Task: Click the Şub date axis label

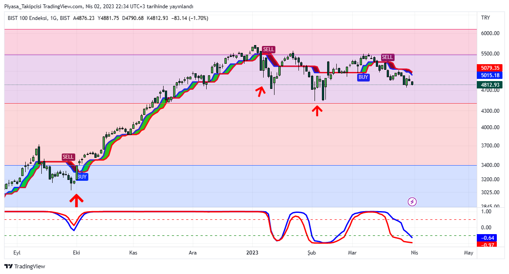Action: (x=311, y=253)
